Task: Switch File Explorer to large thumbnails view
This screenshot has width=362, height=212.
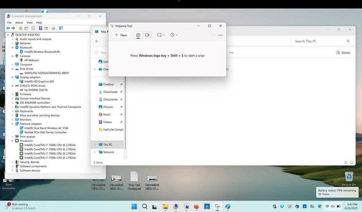Action: coord(352,162)
